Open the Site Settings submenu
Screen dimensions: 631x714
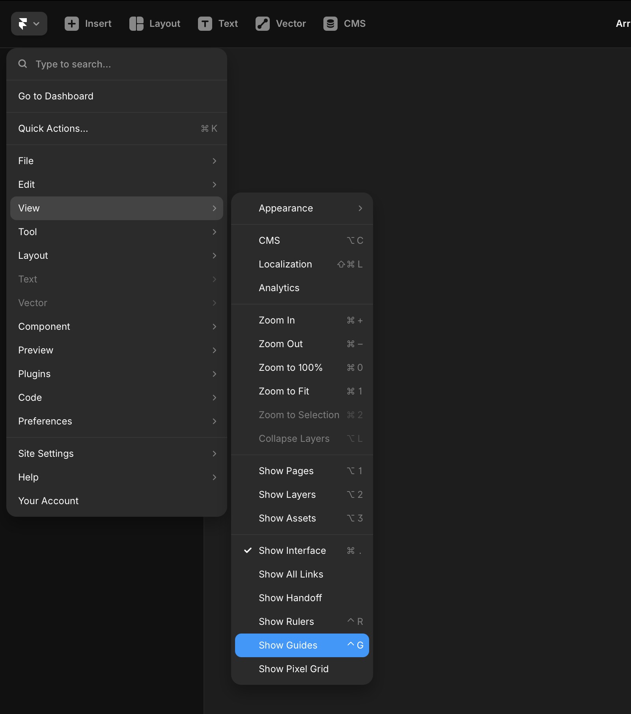[117, 454]
